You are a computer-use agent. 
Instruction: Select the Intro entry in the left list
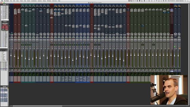coord(3,52)
